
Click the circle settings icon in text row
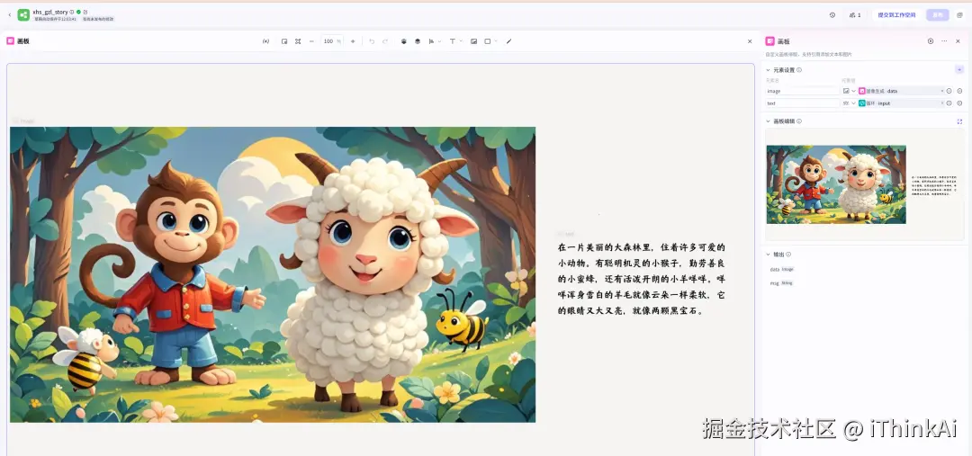(x=949, y=103)
